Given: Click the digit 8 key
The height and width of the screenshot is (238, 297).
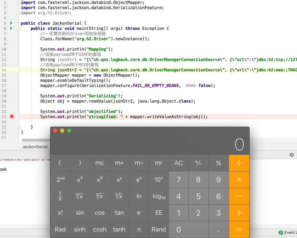Looking at the screenshot, I should [x=198, y=180].
